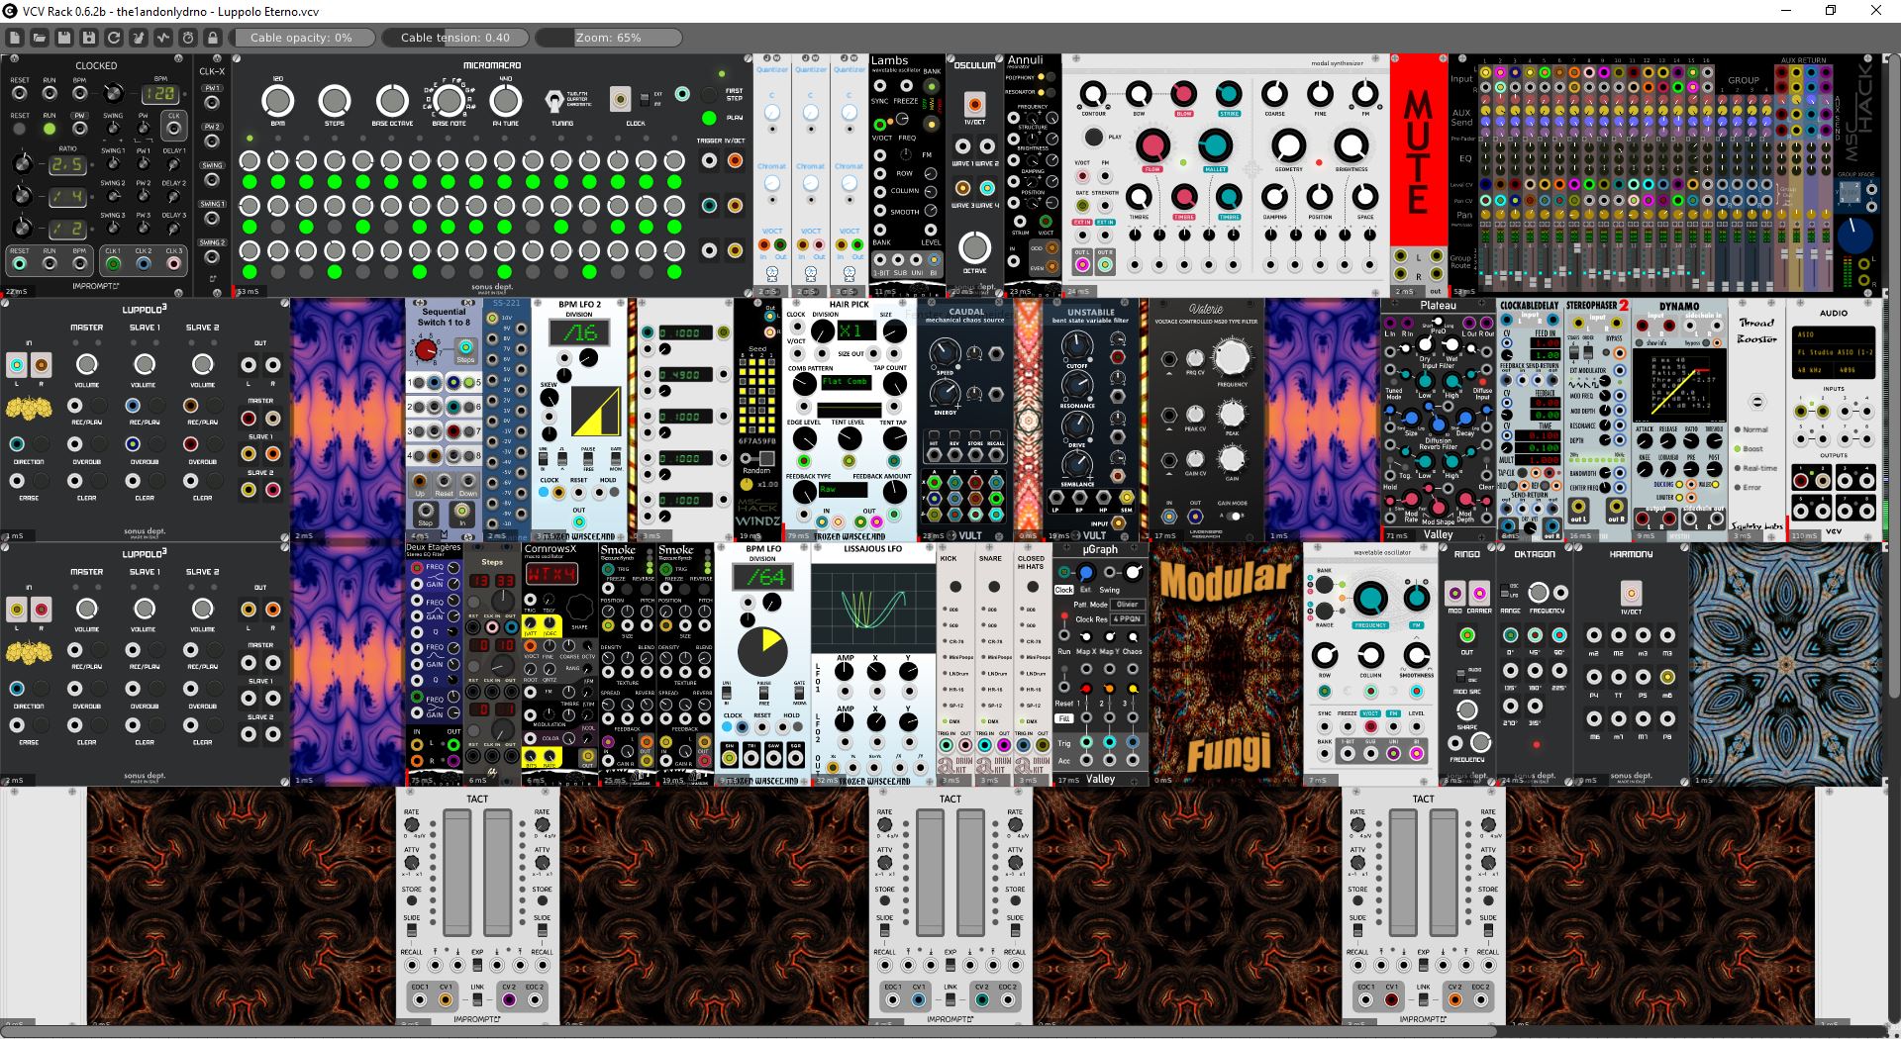Click the STEPS knob on Micromacro
1901x1039 pixels.
coord(335,101)
